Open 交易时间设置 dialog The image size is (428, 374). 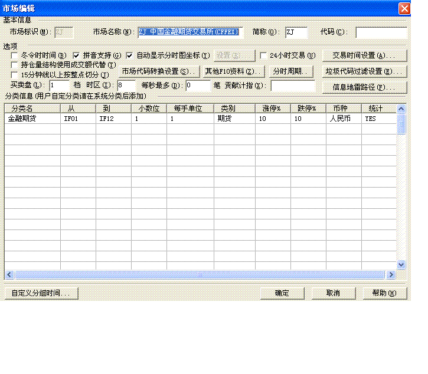(364, 55)
